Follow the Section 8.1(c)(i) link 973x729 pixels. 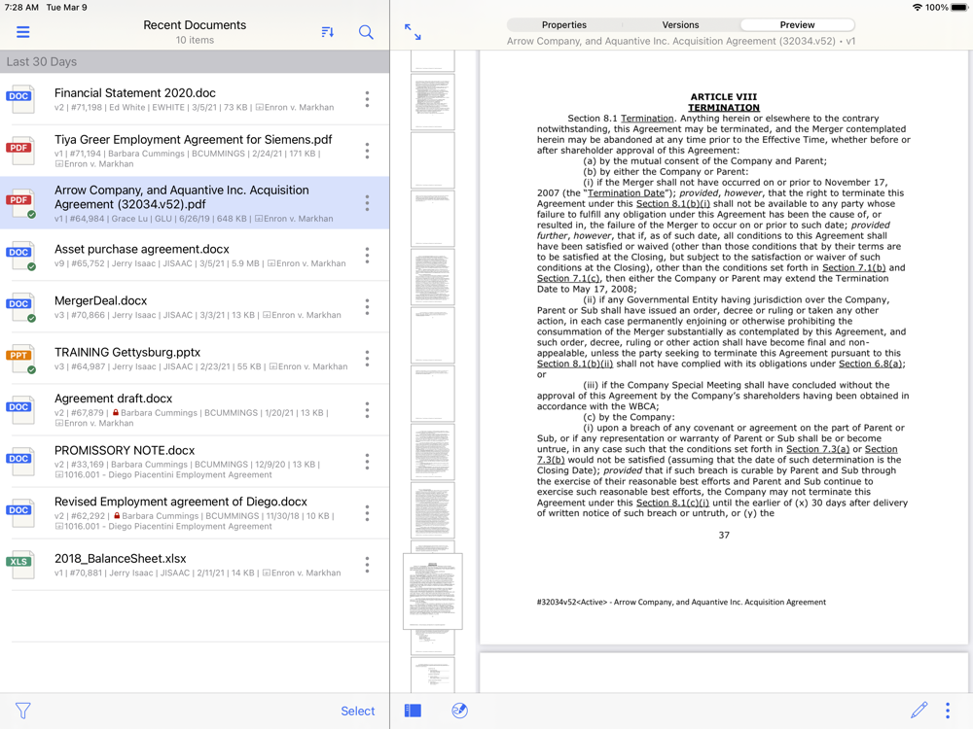point(672,503)
